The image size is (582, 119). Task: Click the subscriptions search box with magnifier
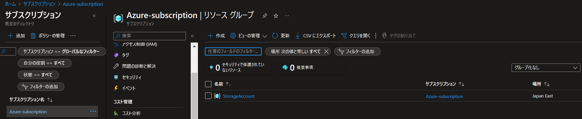pyautogui.click(x=8, y=51)
